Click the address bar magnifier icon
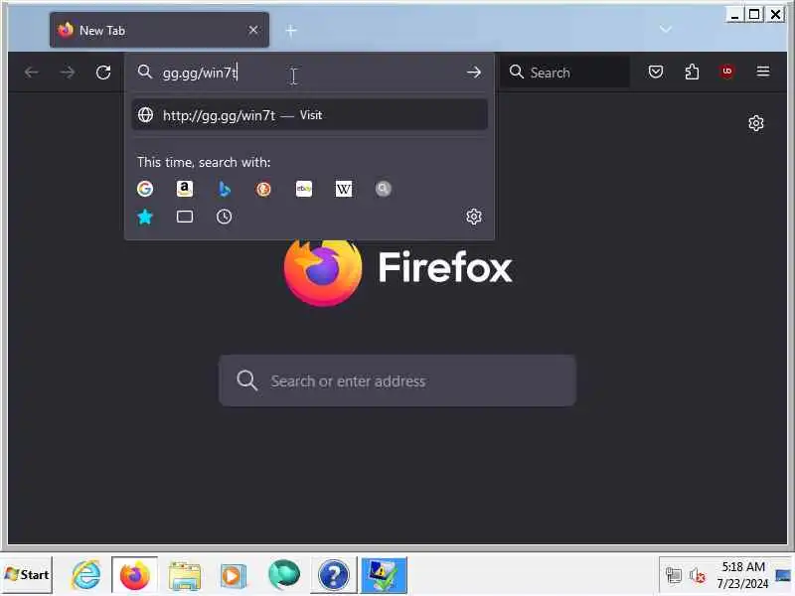Image resolution: width=795 pixels, height=596 pixels. pyautogui.click(x=145, y=72)
